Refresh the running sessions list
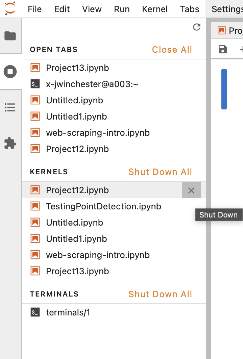The image size is (243, 359). (197, 27)
